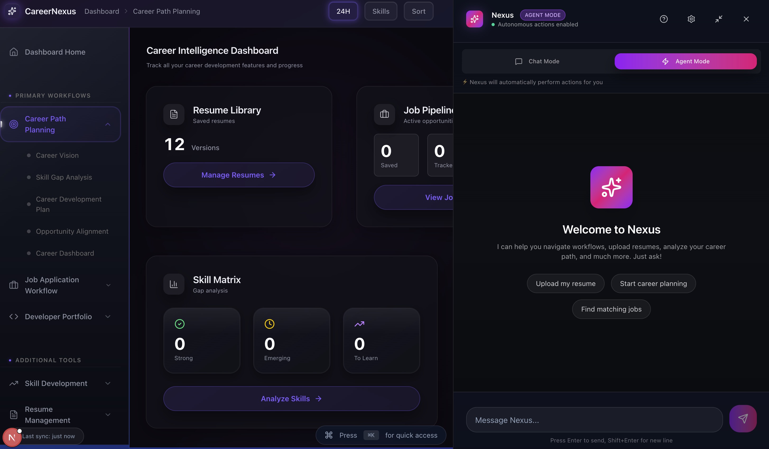Screen dimensions: 769x449
Task: Toggle the 24H time filter
Action: pyautogui.click(x=343, y=11)
